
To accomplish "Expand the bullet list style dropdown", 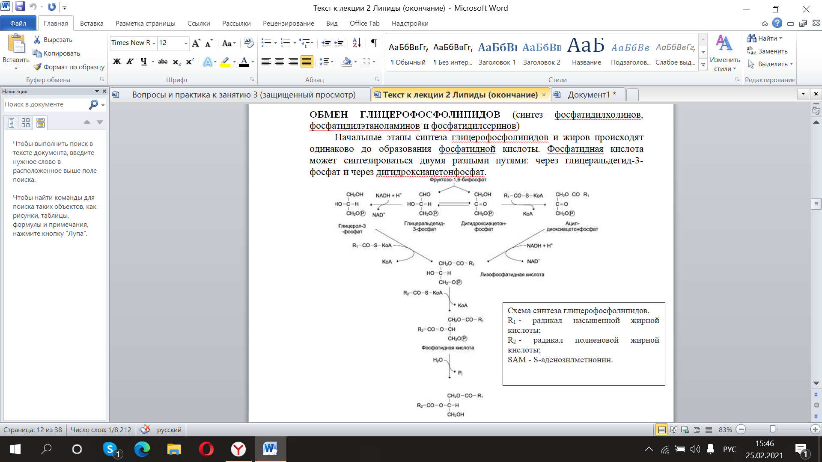I will pyautogui.click(x=275, y=43).
